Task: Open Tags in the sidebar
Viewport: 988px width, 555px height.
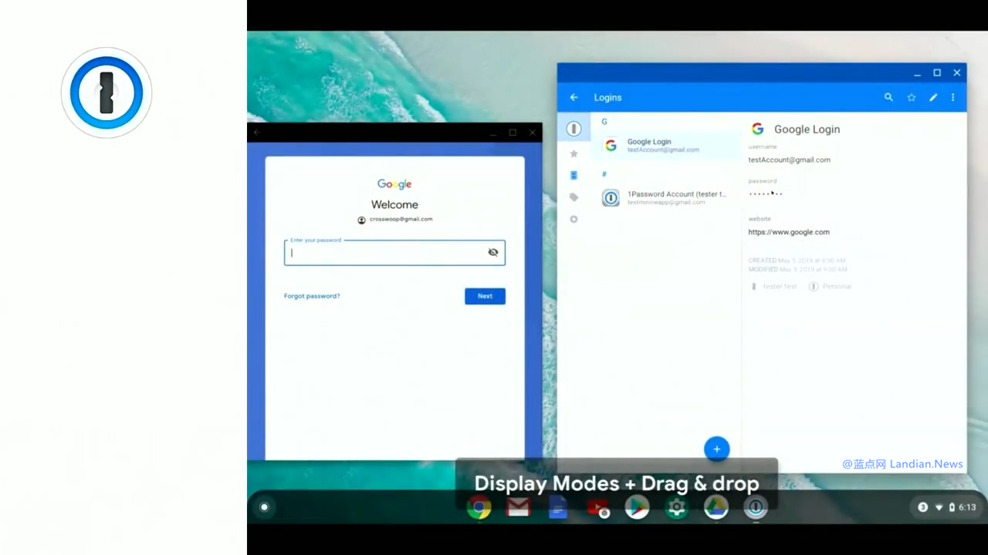Action: (x=574, y=197)
